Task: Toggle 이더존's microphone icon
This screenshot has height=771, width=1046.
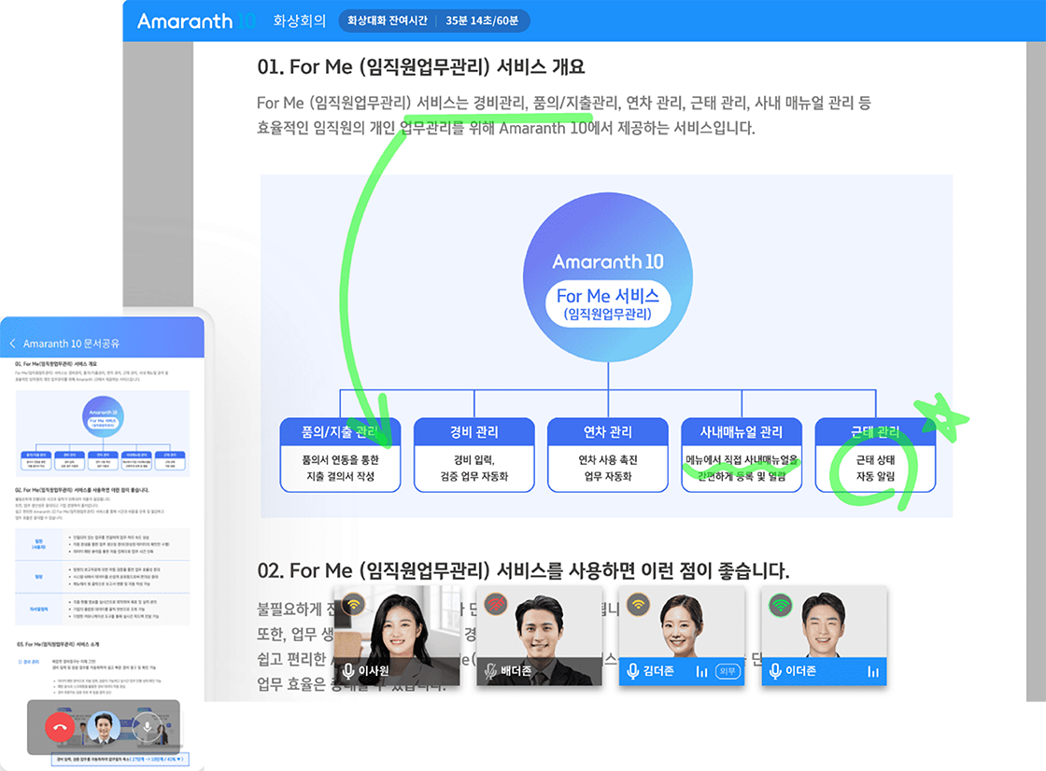Action: click(x=775, y=670)
